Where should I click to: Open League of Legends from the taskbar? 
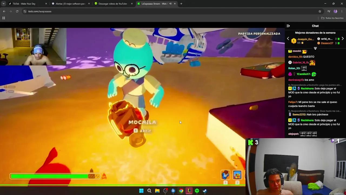click(x=189, y=191)
